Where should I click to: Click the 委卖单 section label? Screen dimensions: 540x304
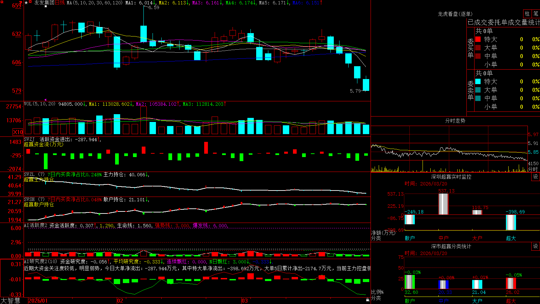coord(470,90)
